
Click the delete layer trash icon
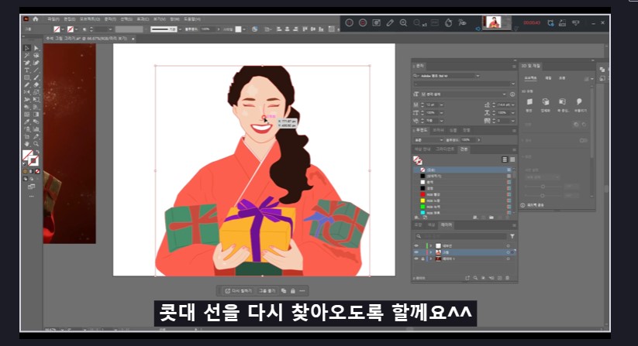click(507, 278)
